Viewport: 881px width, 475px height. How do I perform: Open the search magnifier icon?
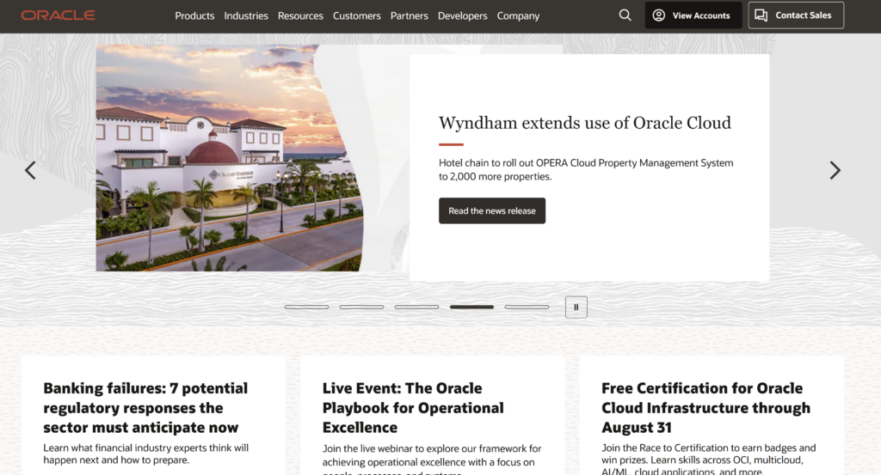point(625,15)
